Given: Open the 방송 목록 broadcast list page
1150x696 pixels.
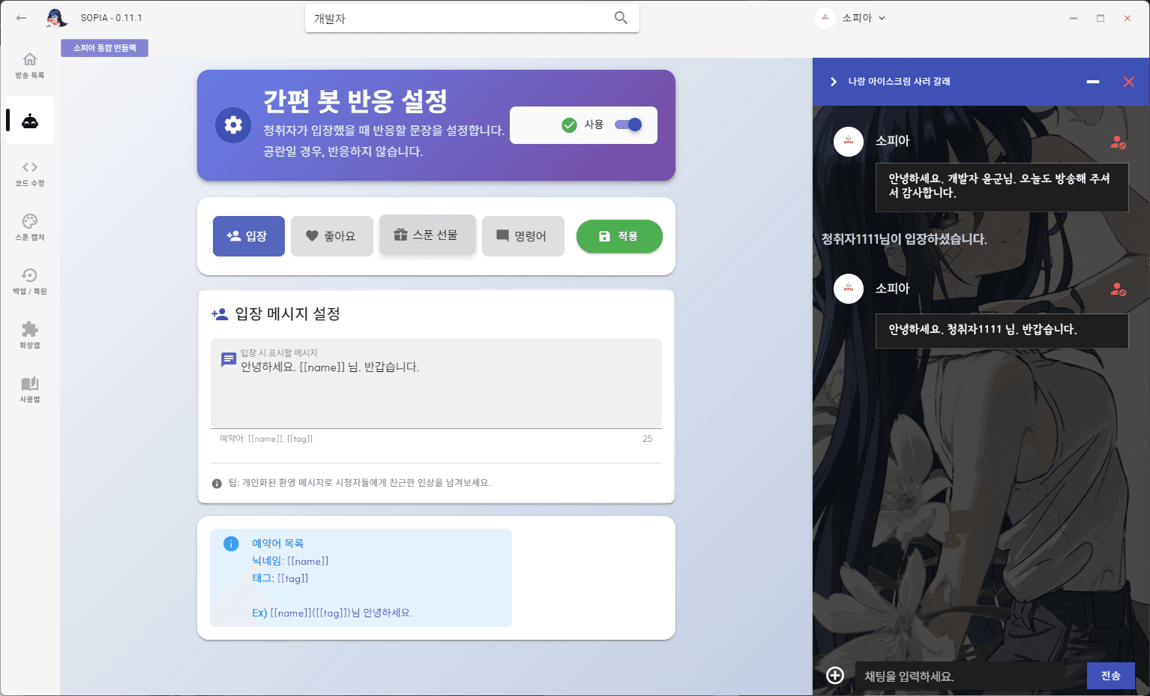Looking at the screenshot, I should (x=29, y=64).
